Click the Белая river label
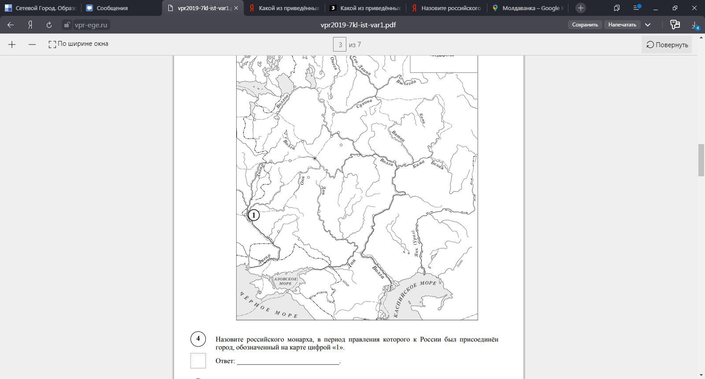Screen dimensions: 705x379 coord(437,165)
